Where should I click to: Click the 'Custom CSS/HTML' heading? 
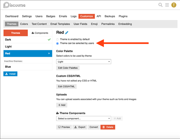(x=68, y=76)
